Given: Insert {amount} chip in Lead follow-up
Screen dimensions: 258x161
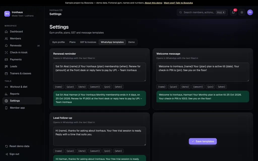Looking at the screenshot, I should tap(95, 151).
